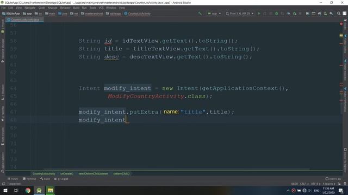Open Chrome from the taskbar
Image resolution: width=348 pixels, height=195 pixels.
click(28, 190)
